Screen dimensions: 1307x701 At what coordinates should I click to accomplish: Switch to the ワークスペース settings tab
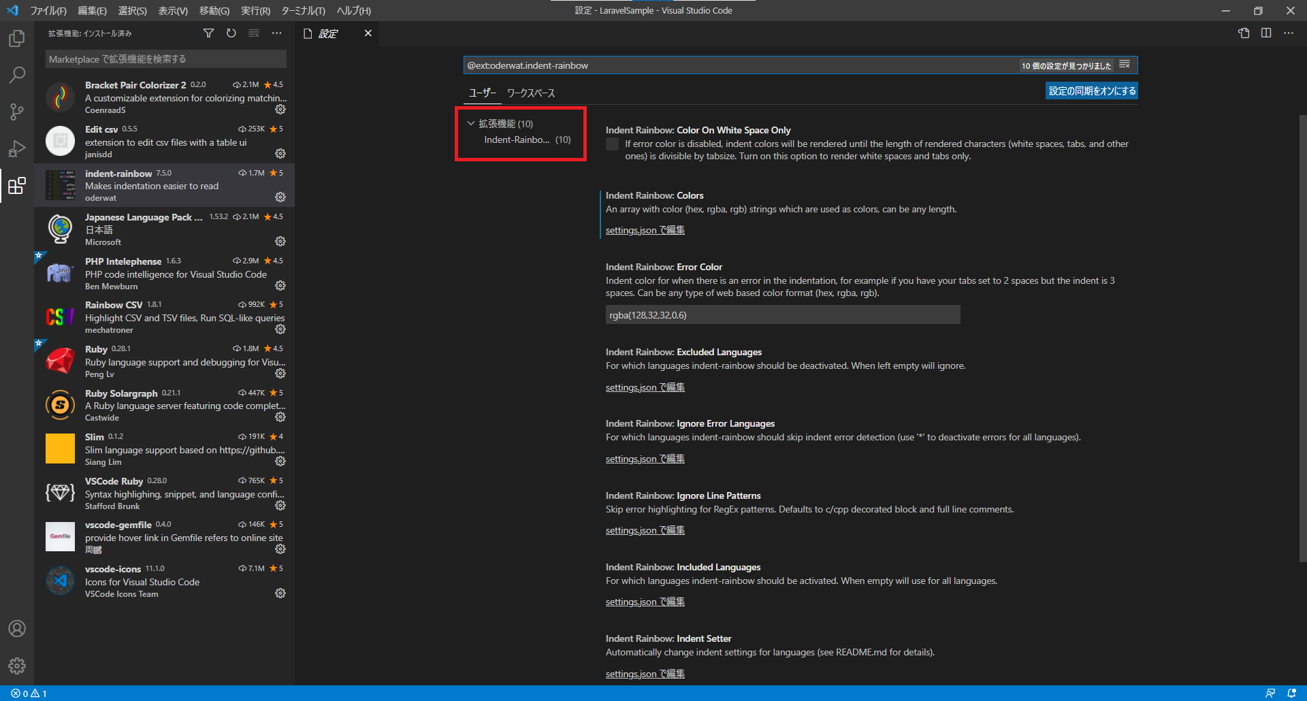(531, 93)
